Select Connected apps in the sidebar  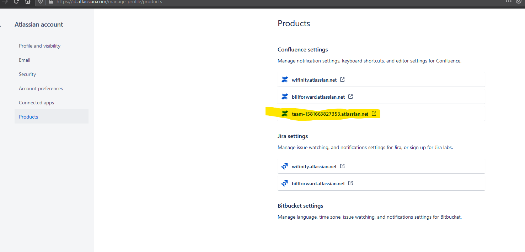click(x=36, y=103)
